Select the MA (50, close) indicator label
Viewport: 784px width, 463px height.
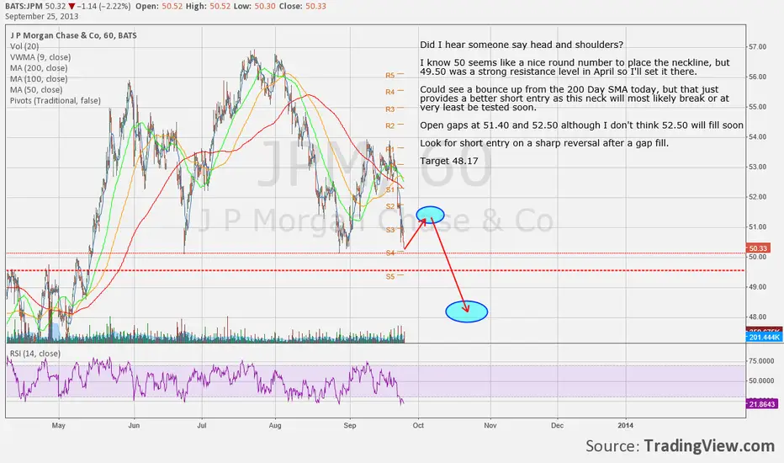[x=36, y=89]
